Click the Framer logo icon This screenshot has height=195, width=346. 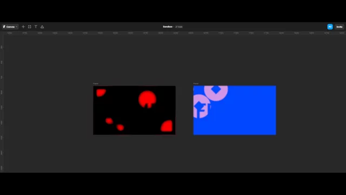pyautogui.click(x=4, y=27)
